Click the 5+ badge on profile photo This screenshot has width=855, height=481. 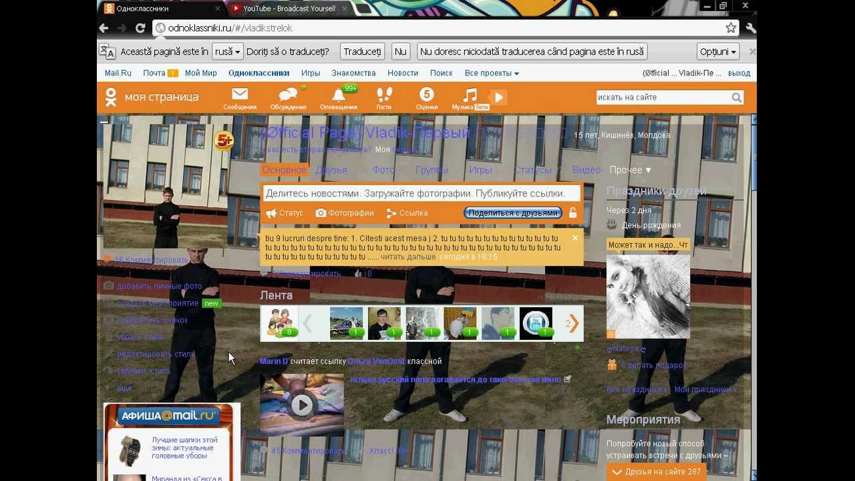tap(224, 141)
